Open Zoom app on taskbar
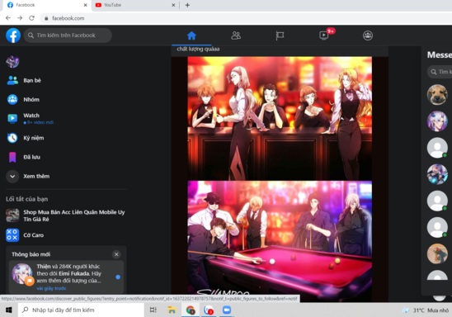Image resolution: width=452 pixels, height=317 pixels. pos(227,310)
